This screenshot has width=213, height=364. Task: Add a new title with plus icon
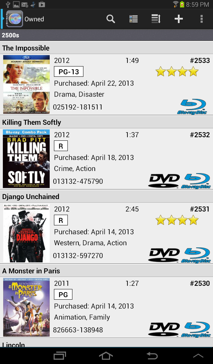click(179, 19)
